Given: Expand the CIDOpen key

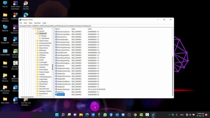Looking at the screenshot, I should [35, 55].
